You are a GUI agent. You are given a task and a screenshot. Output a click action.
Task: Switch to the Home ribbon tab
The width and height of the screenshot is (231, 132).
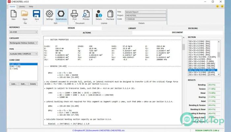pyautogui.click(x=13, y=7)
